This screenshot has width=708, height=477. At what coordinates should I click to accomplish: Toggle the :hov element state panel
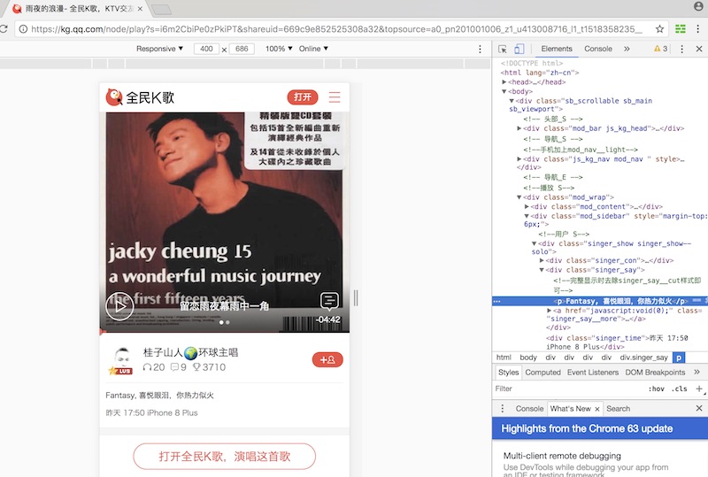[656, 389]
